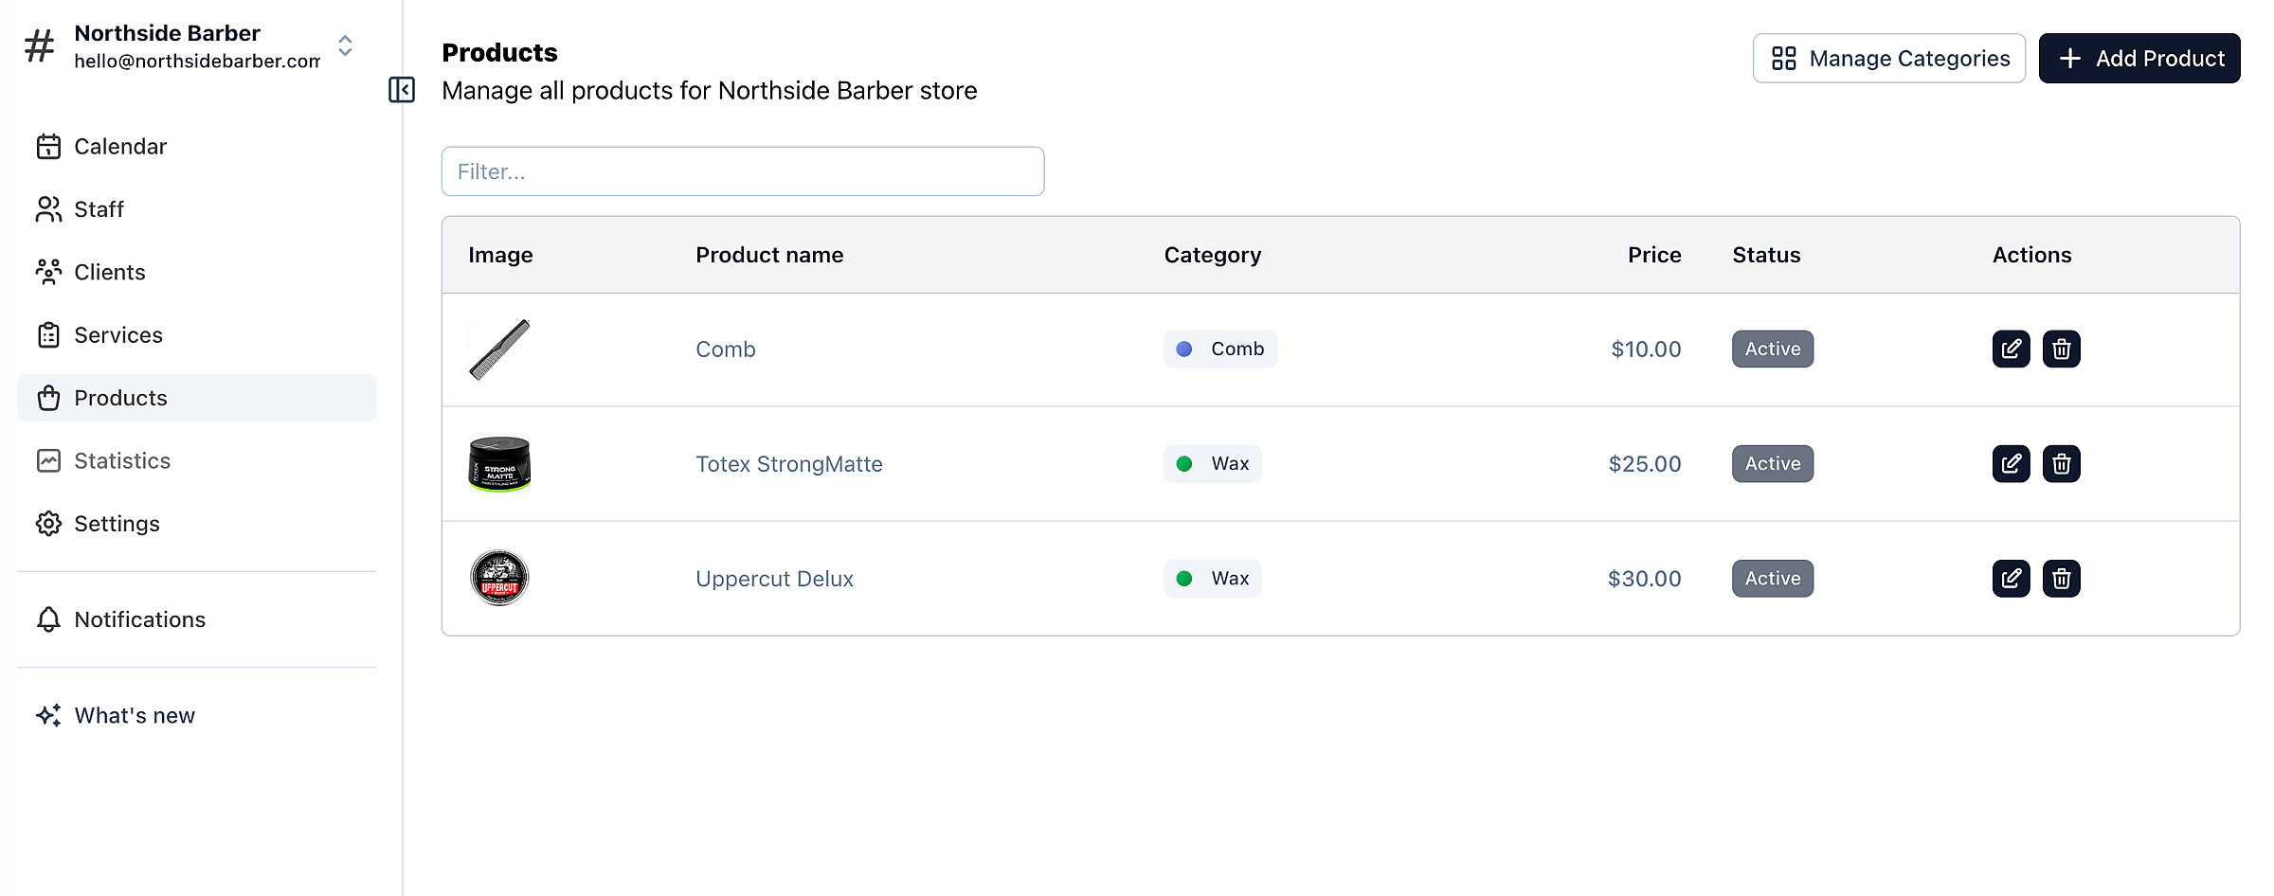
Task: Click the Northside Barber store name
Action: coord(167,33)
